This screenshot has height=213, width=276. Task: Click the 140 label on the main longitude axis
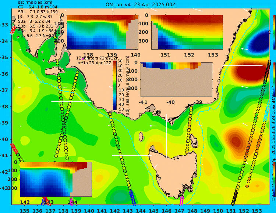89,210
